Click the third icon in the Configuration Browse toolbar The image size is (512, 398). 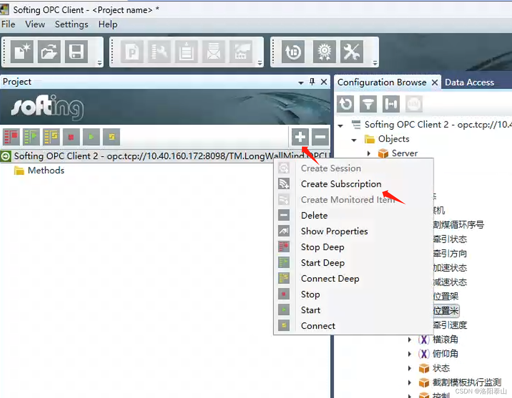(391, 104)
